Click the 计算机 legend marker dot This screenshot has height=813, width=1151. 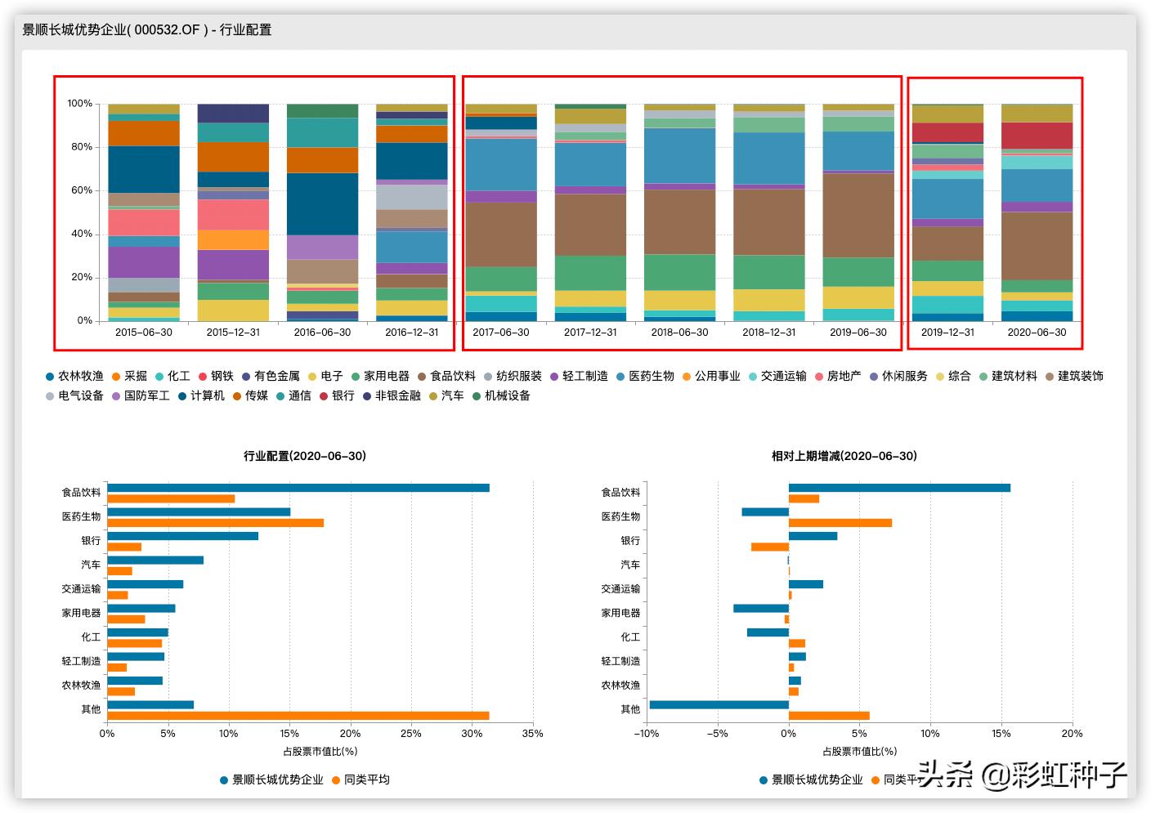tap(182, 395)
